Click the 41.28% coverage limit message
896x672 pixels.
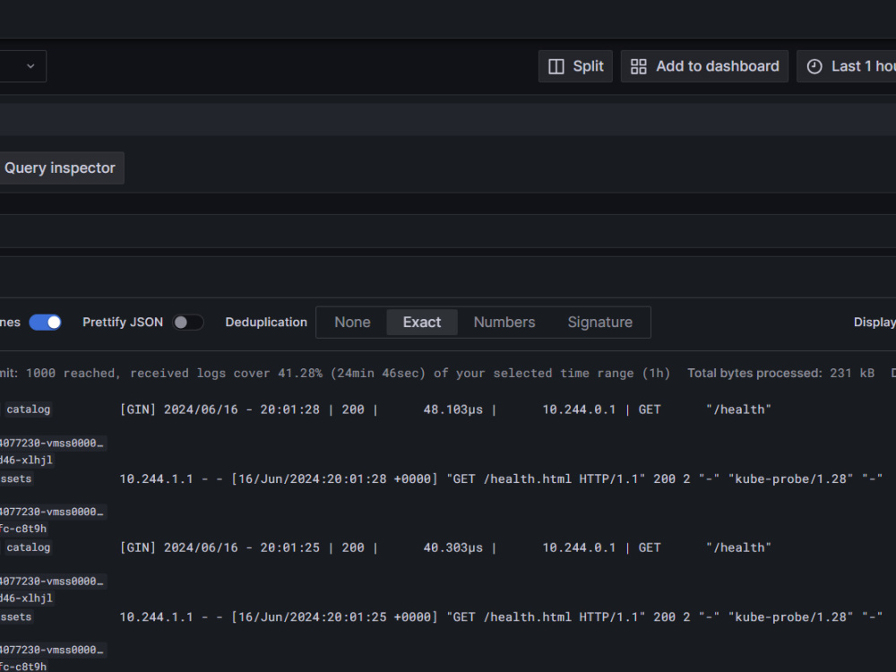pyautogui.click(x=335, y=373)
